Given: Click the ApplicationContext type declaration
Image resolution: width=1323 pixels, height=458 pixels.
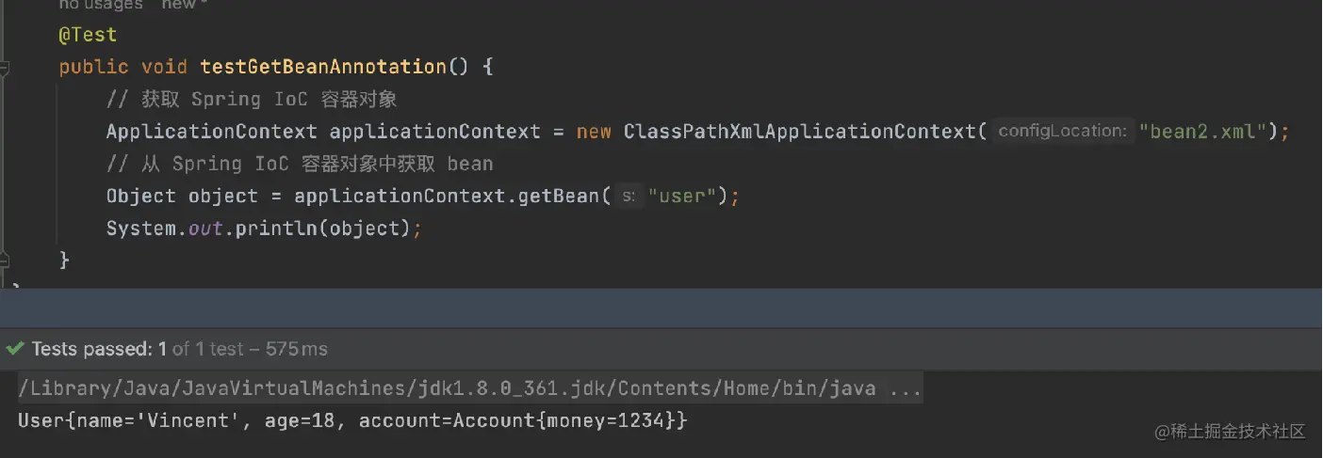Looking at the screenshot, I should coord(212,132).
